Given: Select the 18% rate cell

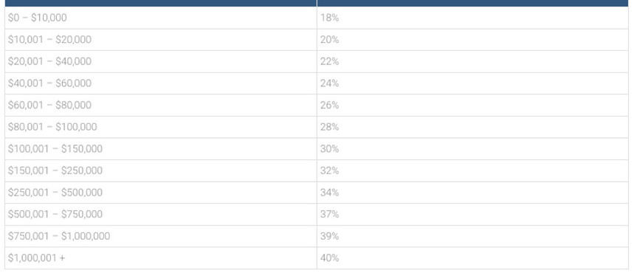Looking at the screenshot, I should (x=472, y=18).
